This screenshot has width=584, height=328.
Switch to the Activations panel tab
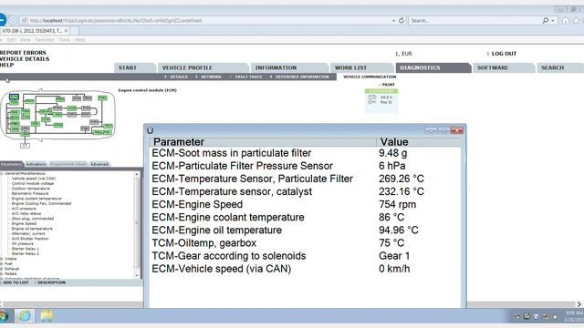point(36,164)
